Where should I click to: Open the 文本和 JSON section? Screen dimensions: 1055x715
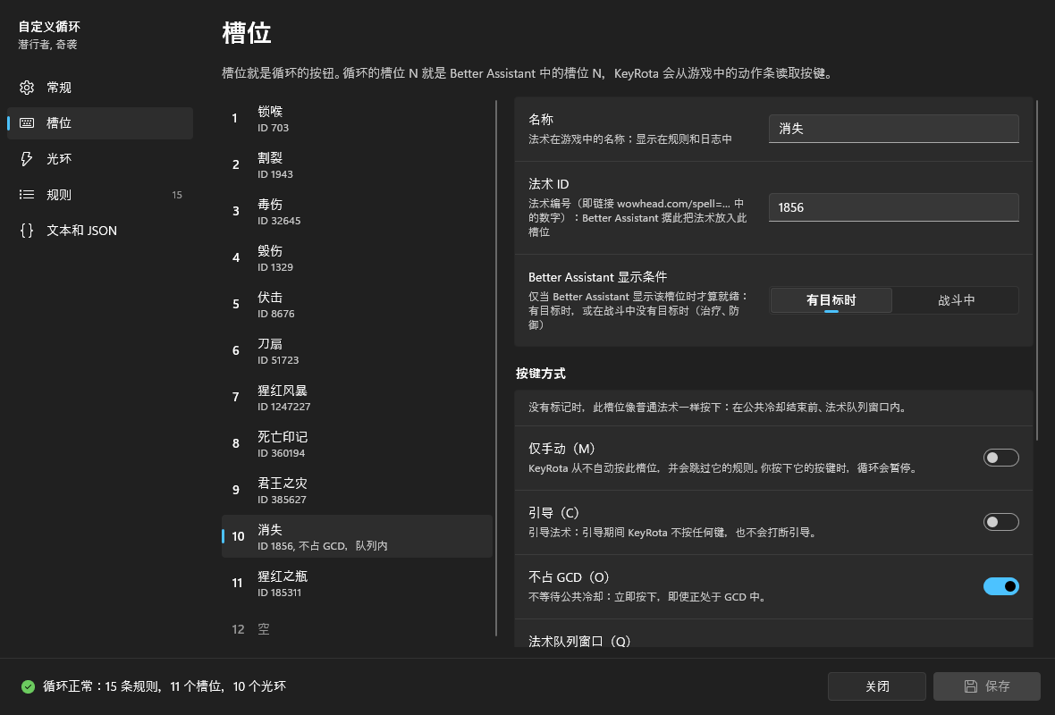(x=100, y=230)
